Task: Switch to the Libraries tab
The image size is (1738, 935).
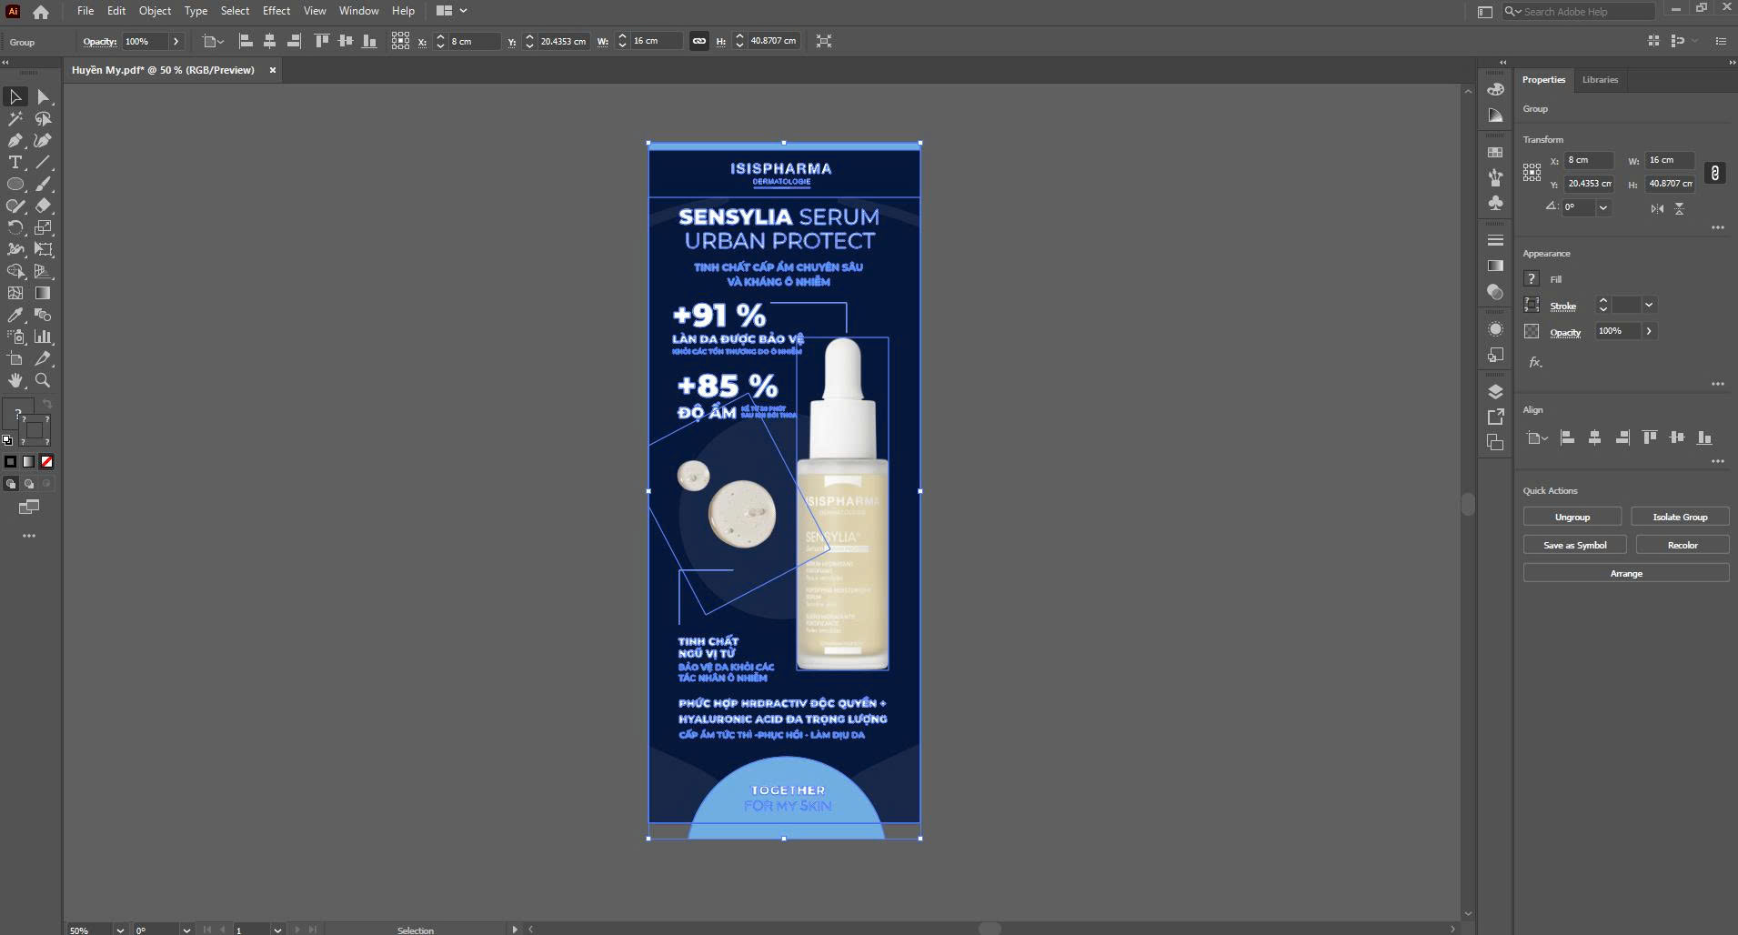Action: click(1600, 80)
